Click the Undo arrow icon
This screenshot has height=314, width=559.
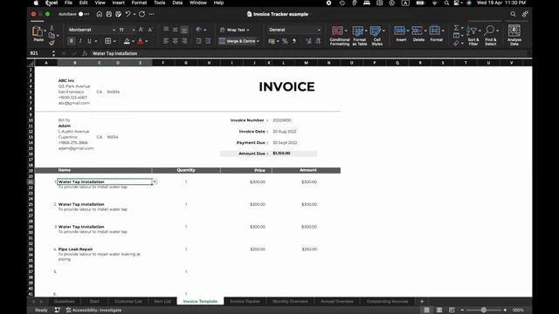pyautogui.click(x=128, y=14)
